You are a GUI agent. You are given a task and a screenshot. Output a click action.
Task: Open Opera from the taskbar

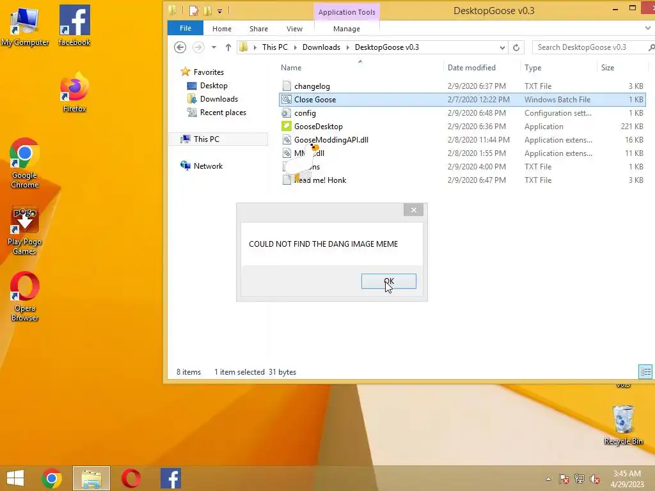[130, 478]
